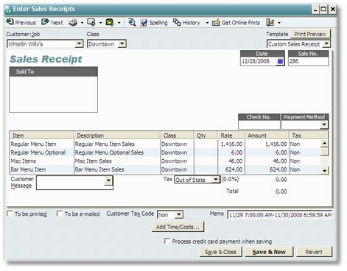Open the customize dropdown arrow
The image size is (347, 271).
pyautogui.click(x=279, y=23)
